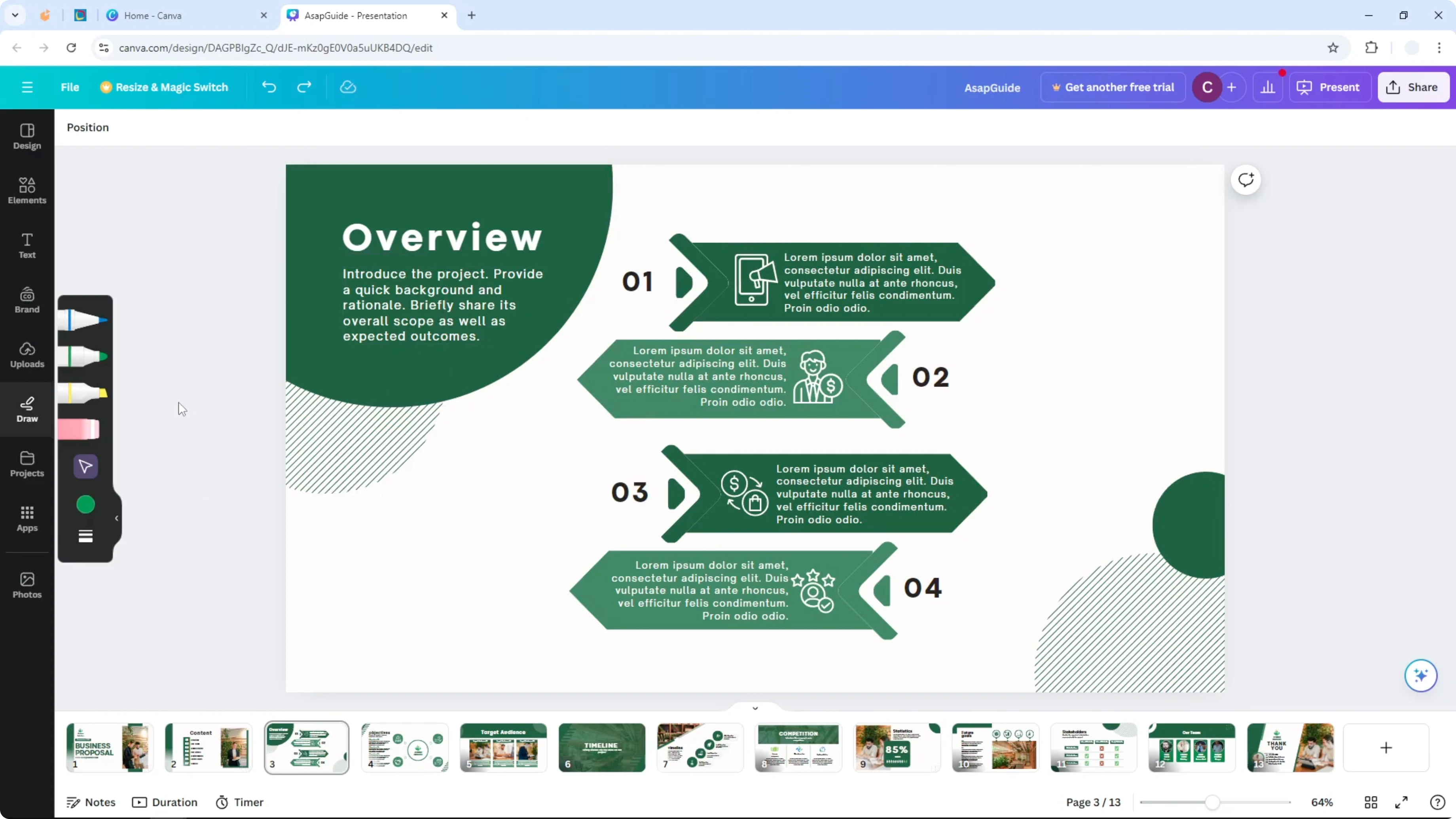Open the analytics chart icon
This screenshot has width=1456, height=819.
pyautogui.click(x=1268, y=87)
